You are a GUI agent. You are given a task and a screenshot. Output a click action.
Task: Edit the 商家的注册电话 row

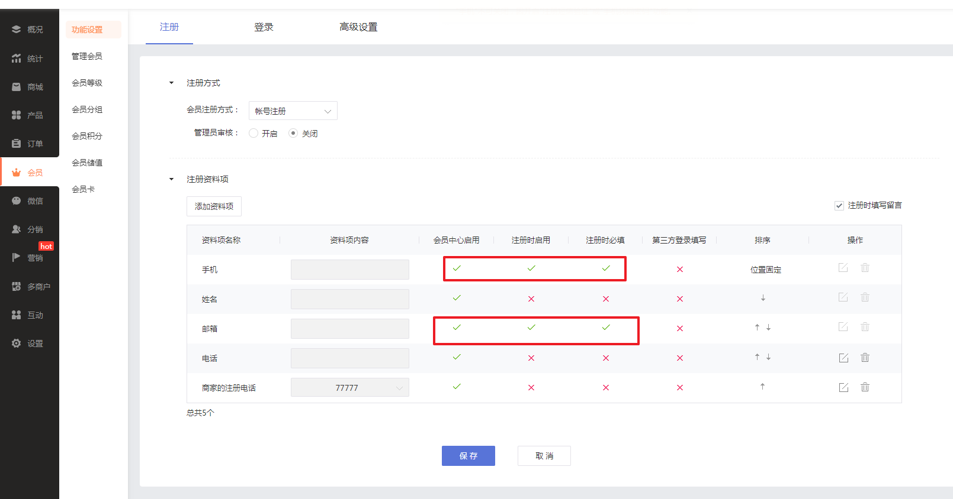pos(843,387)
